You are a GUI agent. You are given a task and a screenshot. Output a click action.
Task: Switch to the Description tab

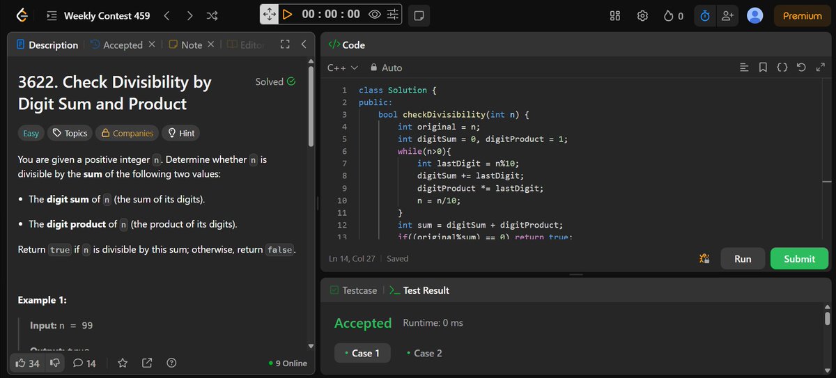click(x=47, y=45)
